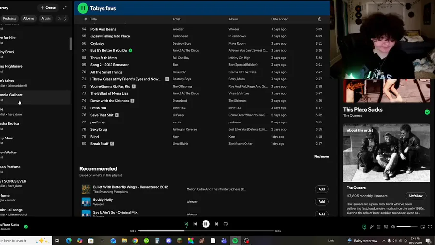Select the Break Stuff track row
The width and height of the screenshot is (435, 245).
(202, 144)
